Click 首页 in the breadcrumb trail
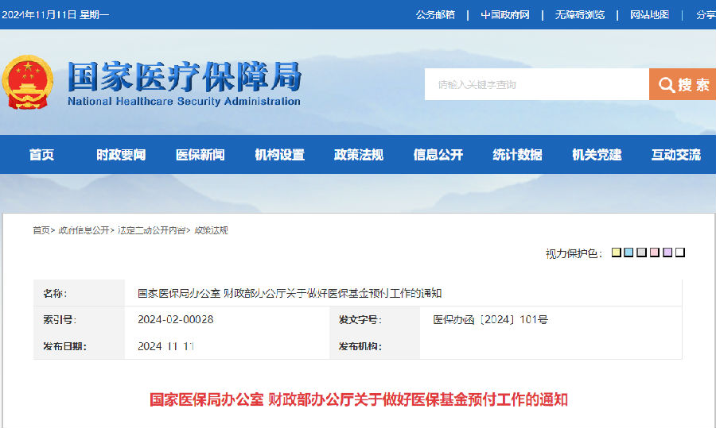Image resolution: width=716 pixels, height=428 pixels. pos(41,230)
